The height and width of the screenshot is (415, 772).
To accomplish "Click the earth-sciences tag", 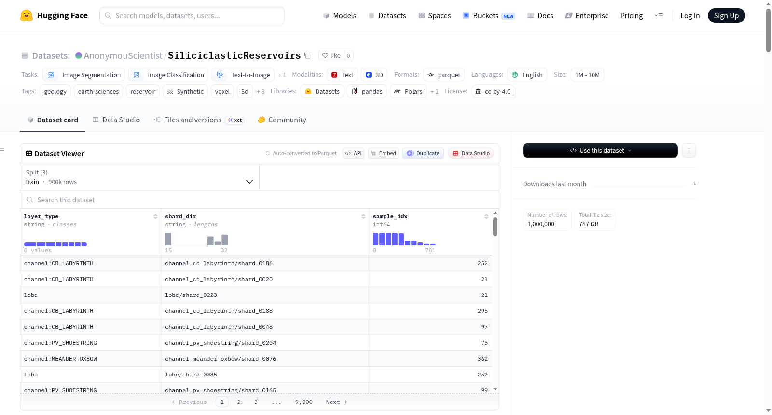I will pos(98,91).
